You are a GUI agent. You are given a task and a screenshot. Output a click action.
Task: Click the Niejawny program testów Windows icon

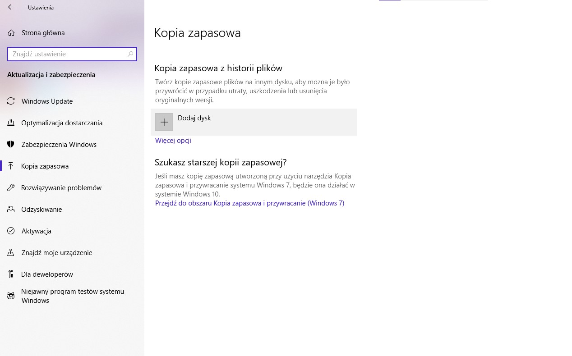pyautogui.click(x=11, y=296)
